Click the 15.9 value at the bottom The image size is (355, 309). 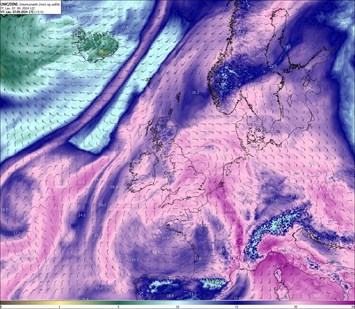237,298
